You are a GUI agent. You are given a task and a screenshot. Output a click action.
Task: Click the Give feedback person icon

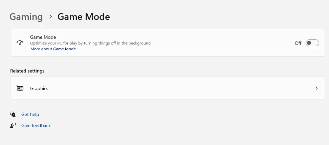click(x=13, y=125)
